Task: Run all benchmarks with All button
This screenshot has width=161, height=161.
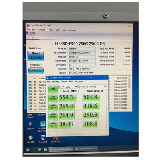Action: [x=53, y=89]
